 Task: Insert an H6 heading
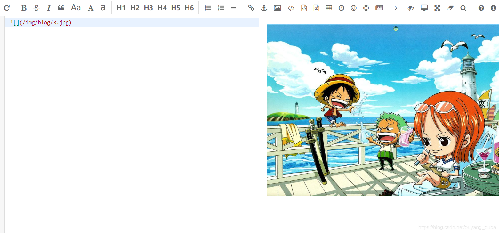[189, 8]
